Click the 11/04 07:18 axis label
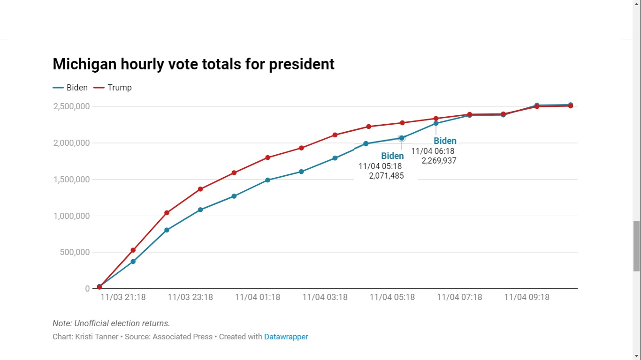Screen dimensions: 641x360 point(459,297)
